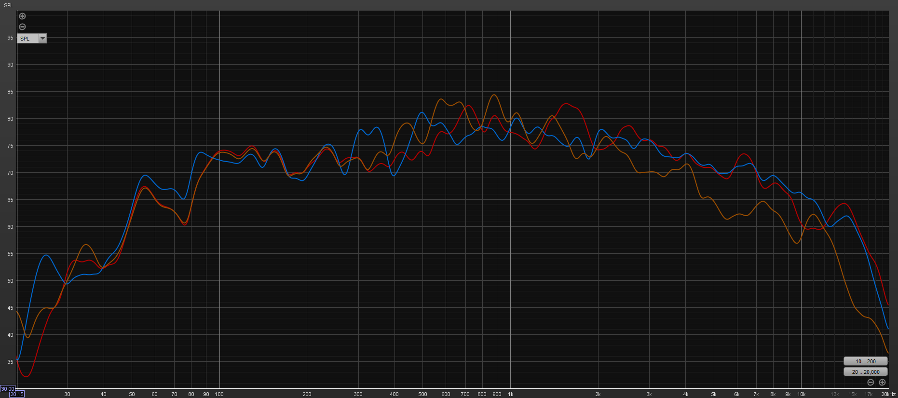This screenshot has width=898, height=398.
Task: Zoom in vertical SPL axis with top-left plus icon
Action: pos(22,16)
